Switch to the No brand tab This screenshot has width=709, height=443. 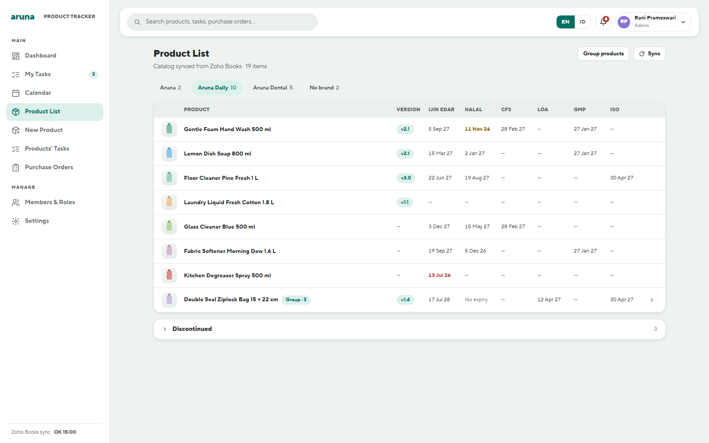(x=324, y=88)
